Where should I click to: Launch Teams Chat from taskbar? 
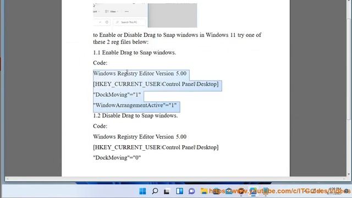pyautogui.click(x=192, y=191)
